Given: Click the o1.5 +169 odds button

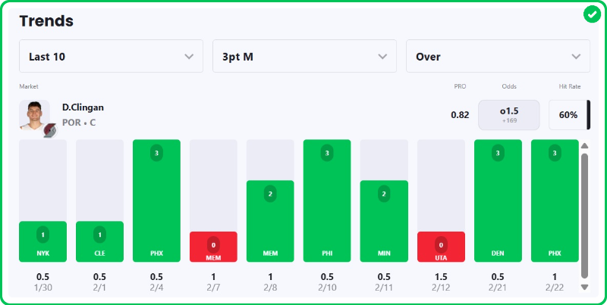Looking at the screenshot, I should coord(508,115).
